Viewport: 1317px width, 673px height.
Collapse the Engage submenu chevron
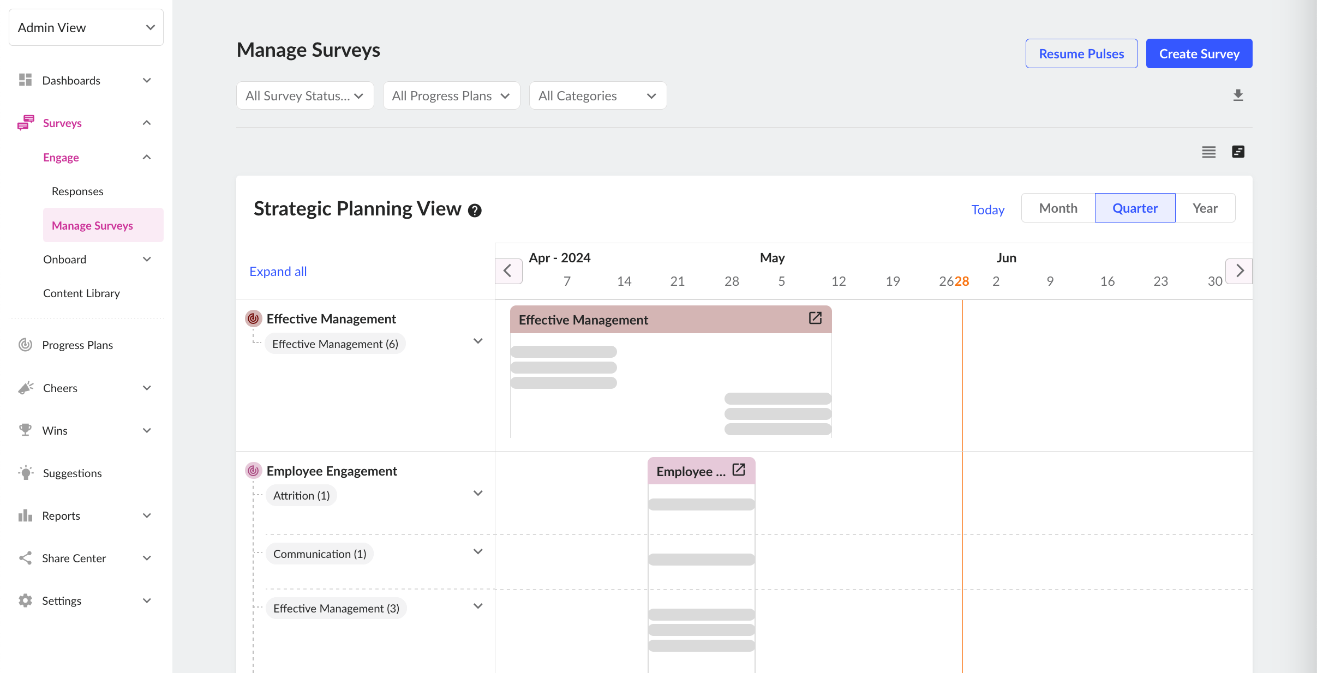pos(147,157)
